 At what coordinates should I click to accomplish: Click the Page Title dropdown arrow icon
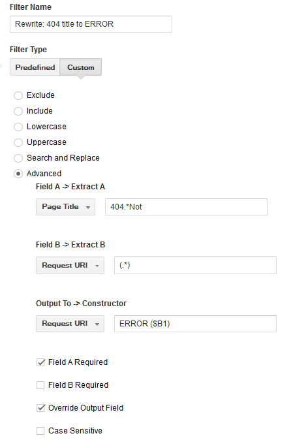(88, 208)
